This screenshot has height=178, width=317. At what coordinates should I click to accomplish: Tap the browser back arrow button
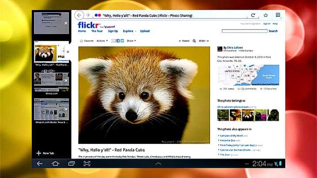point(80,15)
